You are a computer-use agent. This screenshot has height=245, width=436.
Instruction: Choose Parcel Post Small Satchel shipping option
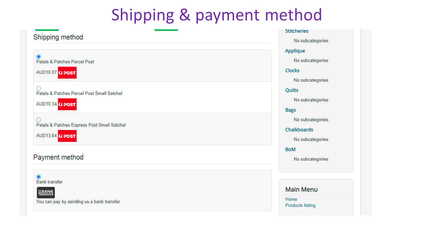(38, 88)
